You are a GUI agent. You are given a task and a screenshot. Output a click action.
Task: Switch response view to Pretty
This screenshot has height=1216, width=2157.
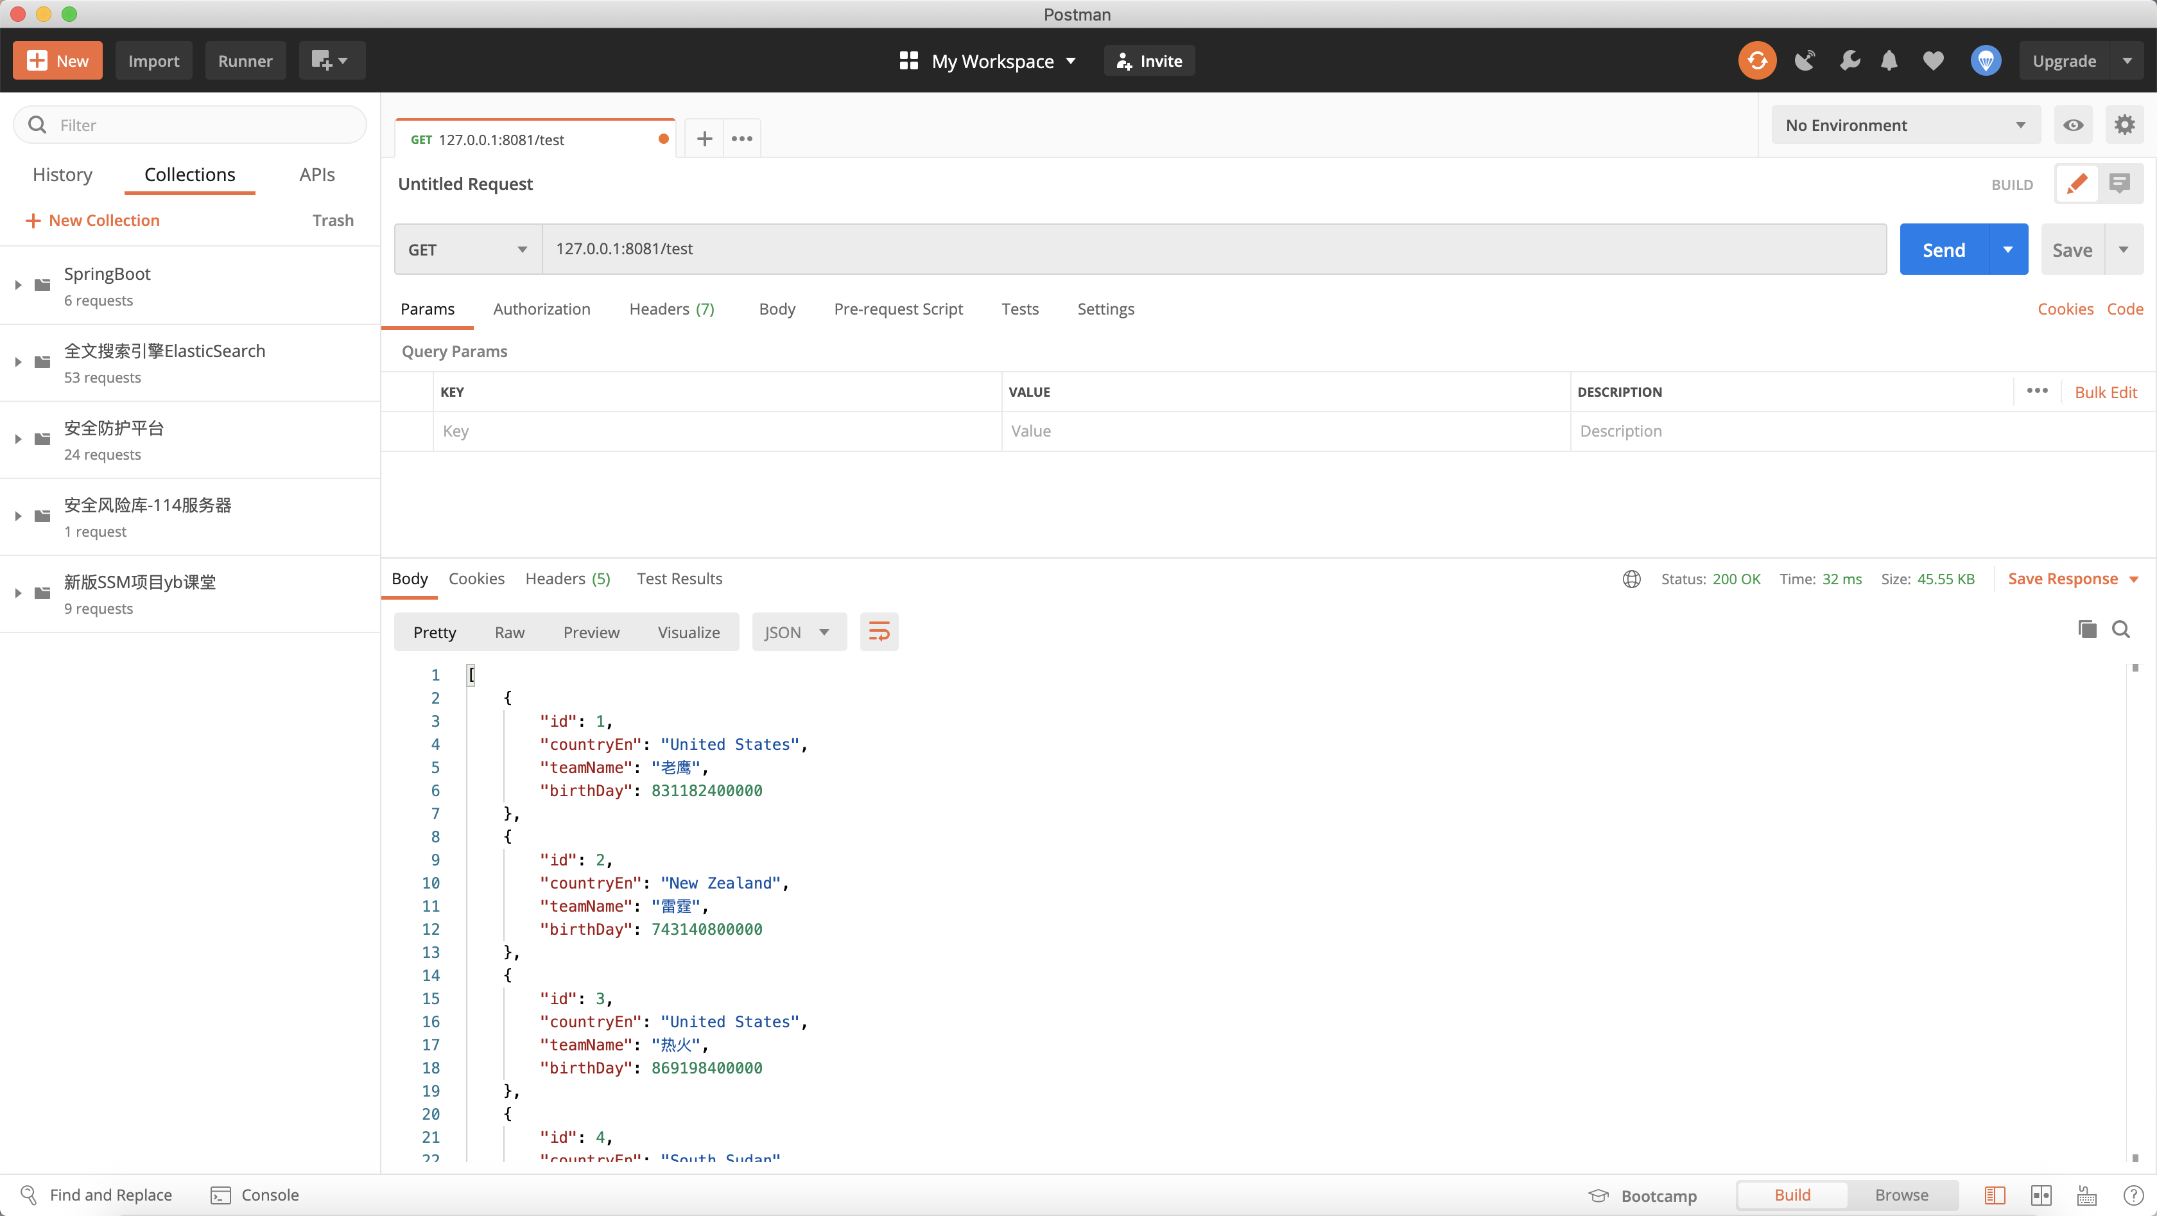pos(435,632)
